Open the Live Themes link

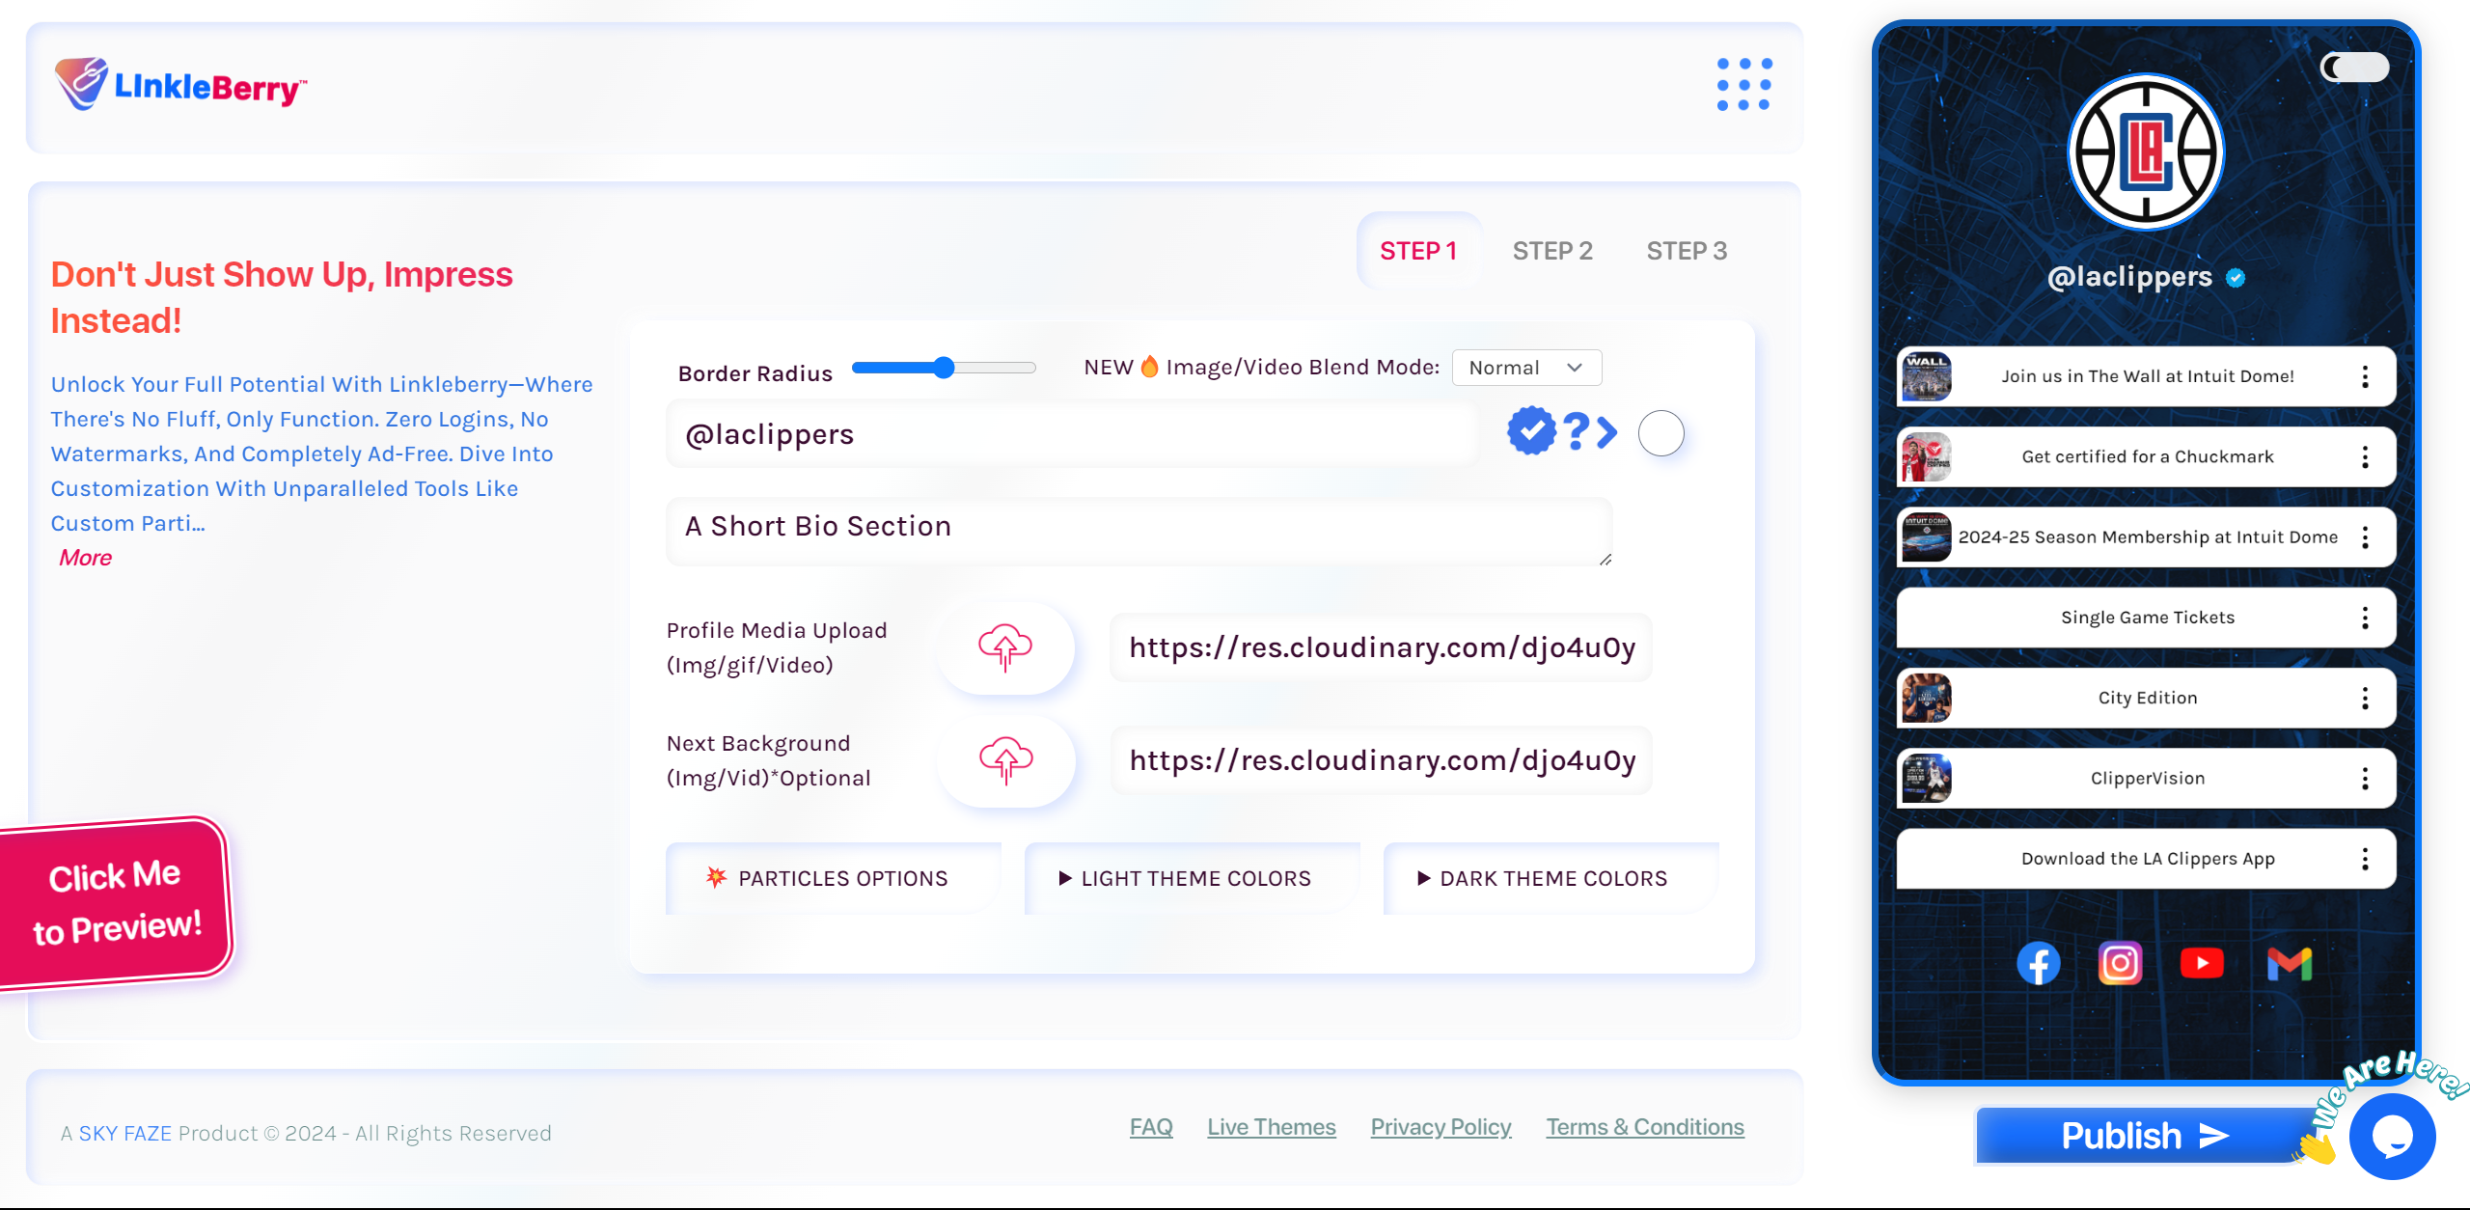pyautogui.click(x=1272, y=1127)
